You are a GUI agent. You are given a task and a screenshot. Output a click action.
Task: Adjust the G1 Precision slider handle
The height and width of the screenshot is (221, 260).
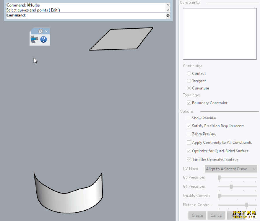(231, 187)
